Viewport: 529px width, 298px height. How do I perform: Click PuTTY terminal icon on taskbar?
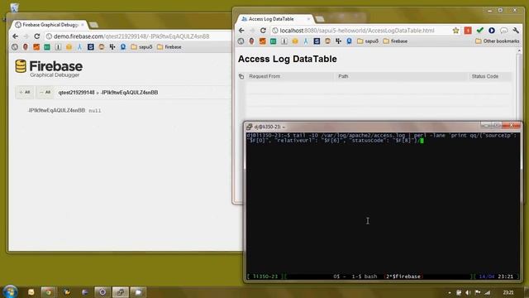120,292
